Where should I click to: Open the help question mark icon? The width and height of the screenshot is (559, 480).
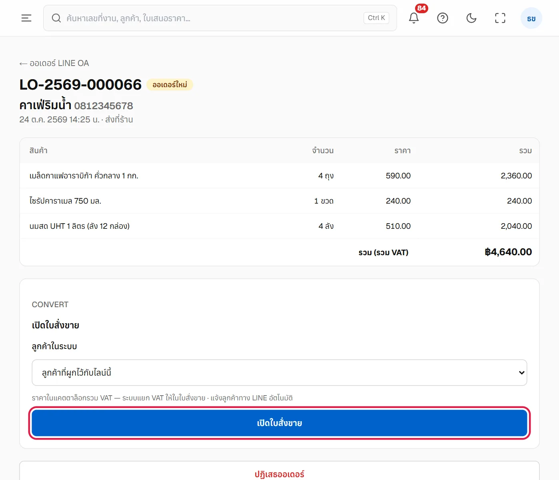(x=443, y=18)
